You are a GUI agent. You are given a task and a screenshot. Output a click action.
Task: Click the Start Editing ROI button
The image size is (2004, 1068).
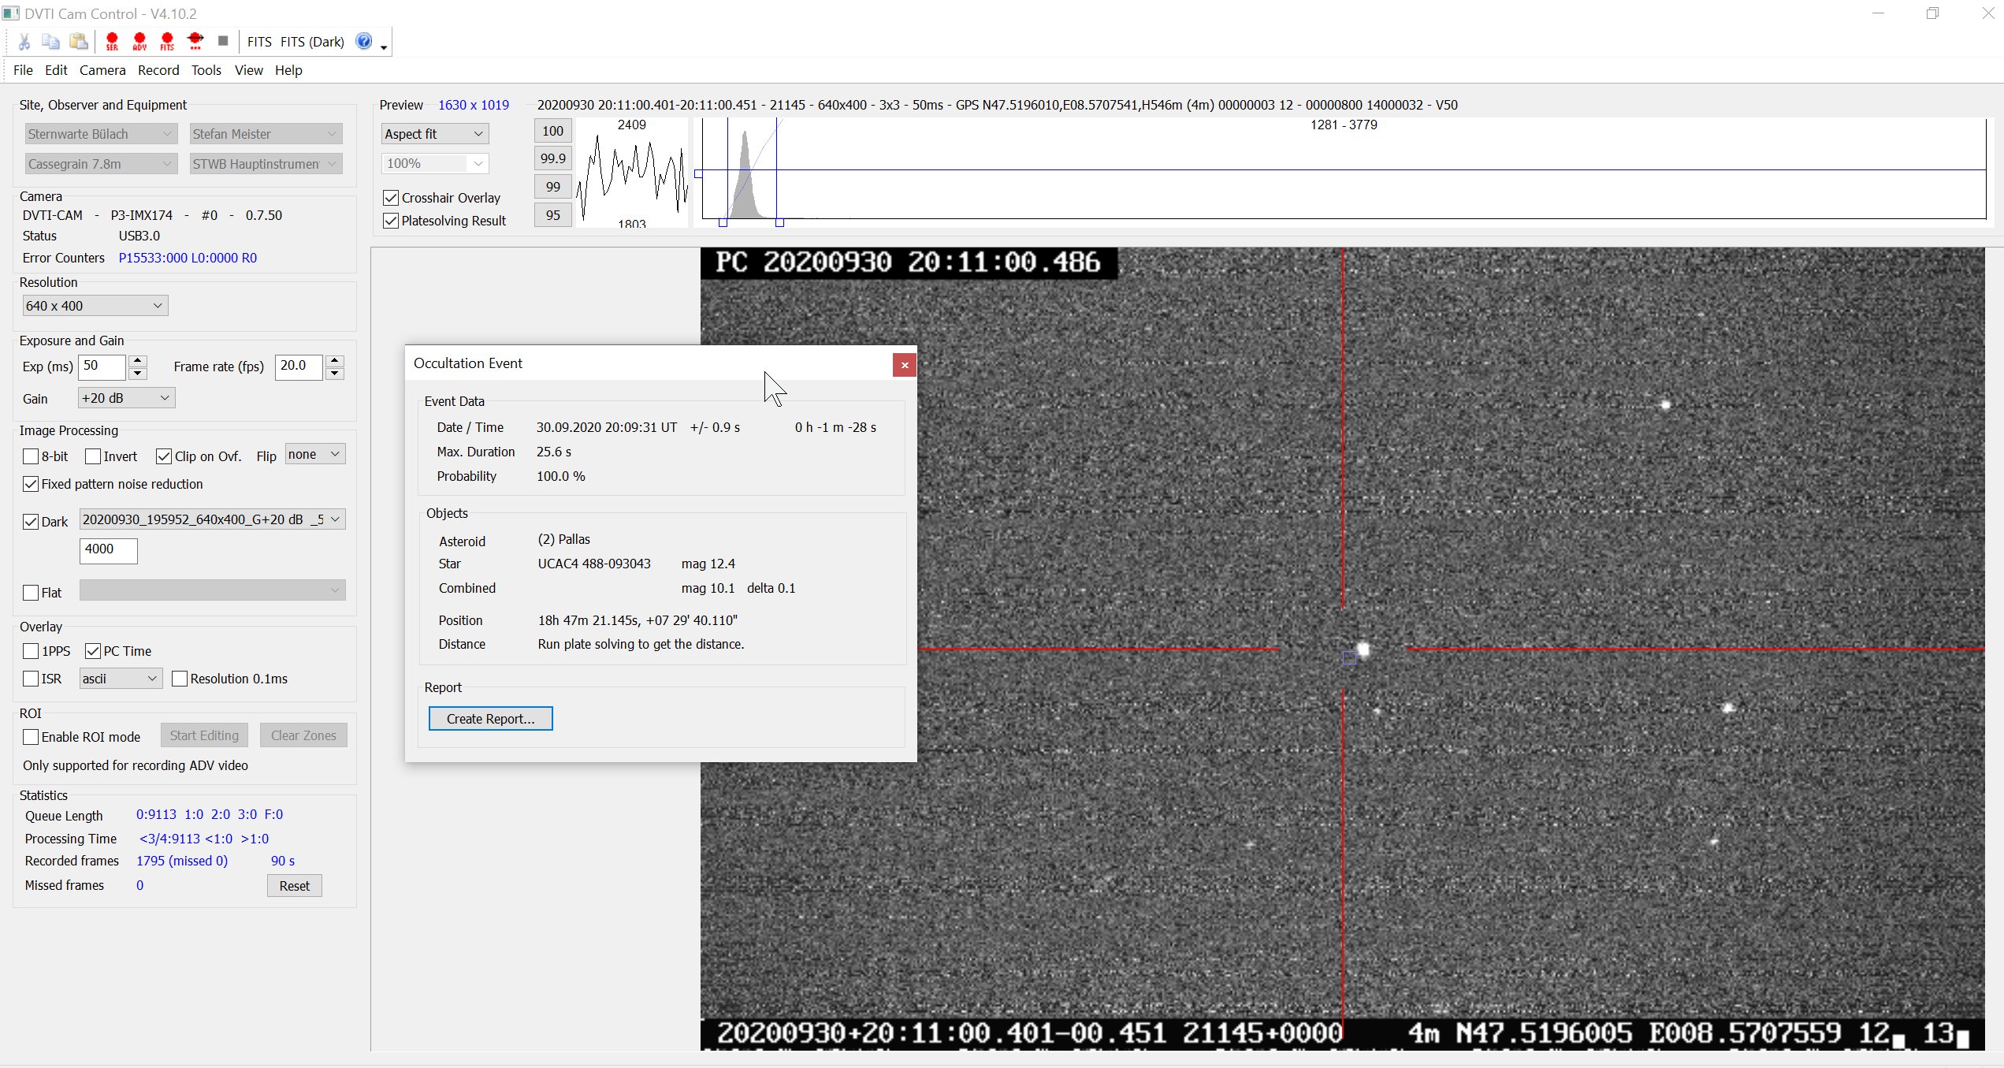[204, 735]
